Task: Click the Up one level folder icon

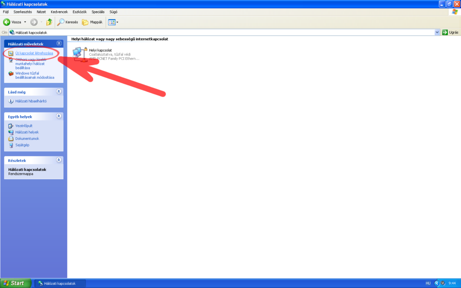Action: (x=49, y=22)
